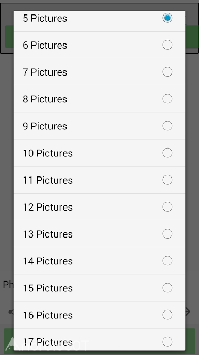Select the 17 Pictures radio circle
The height and width of the screenshot is (355, 199).
(x=167, y=342)
